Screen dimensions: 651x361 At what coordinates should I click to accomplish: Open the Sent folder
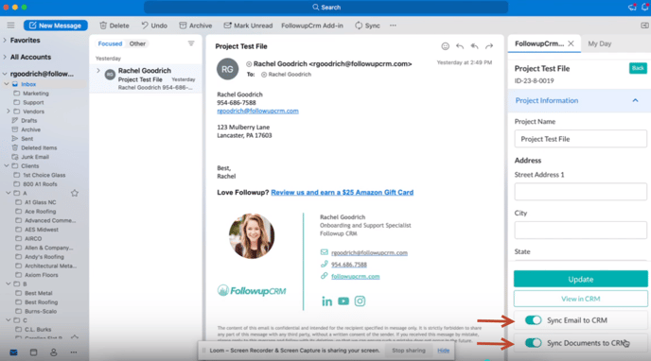pyautogui.click(x=27, y=139)
